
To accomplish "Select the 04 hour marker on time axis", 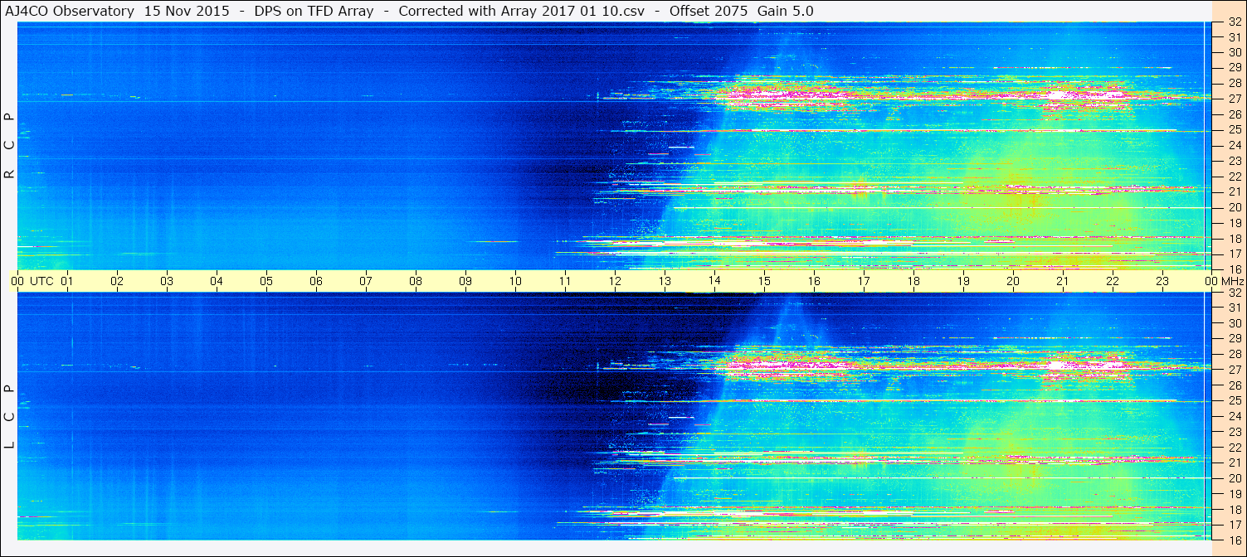I will (x=217, y=281).
